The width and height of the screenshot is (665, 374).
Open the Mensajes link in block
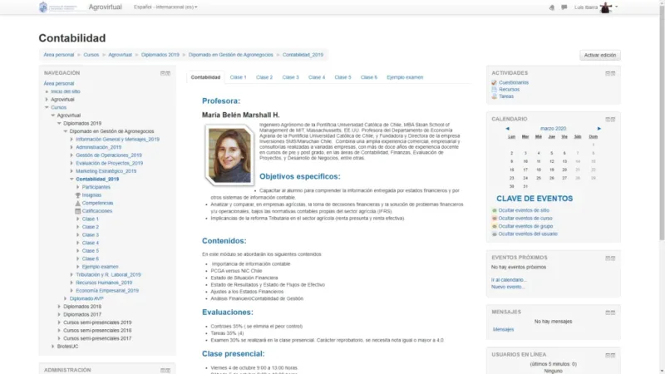pos(504,329)
